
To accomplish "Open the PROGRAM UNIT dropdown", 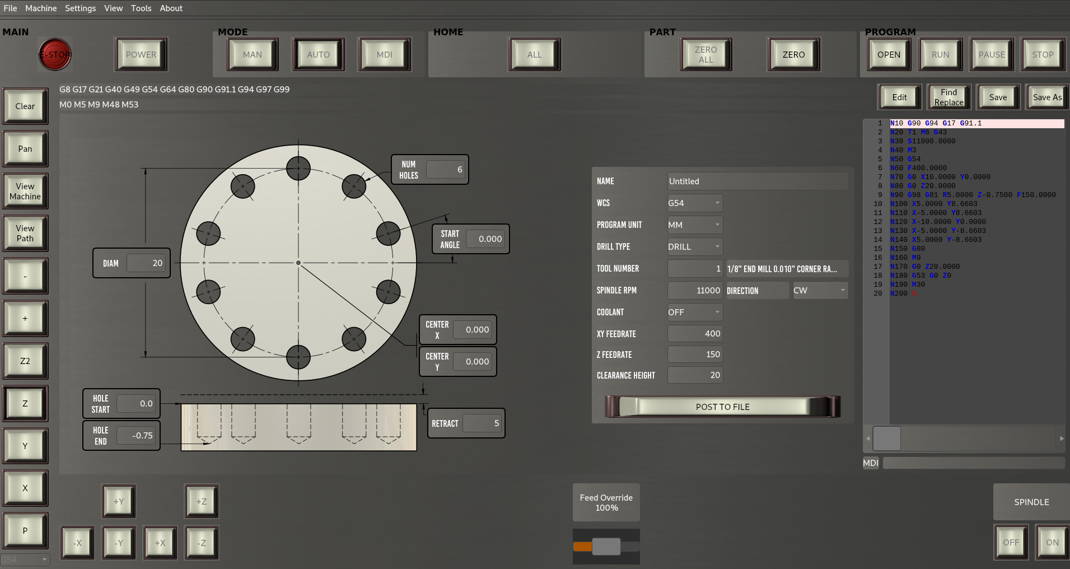I will (x=695, y=225).
